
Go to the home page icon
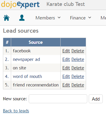[x=6, y=18]
